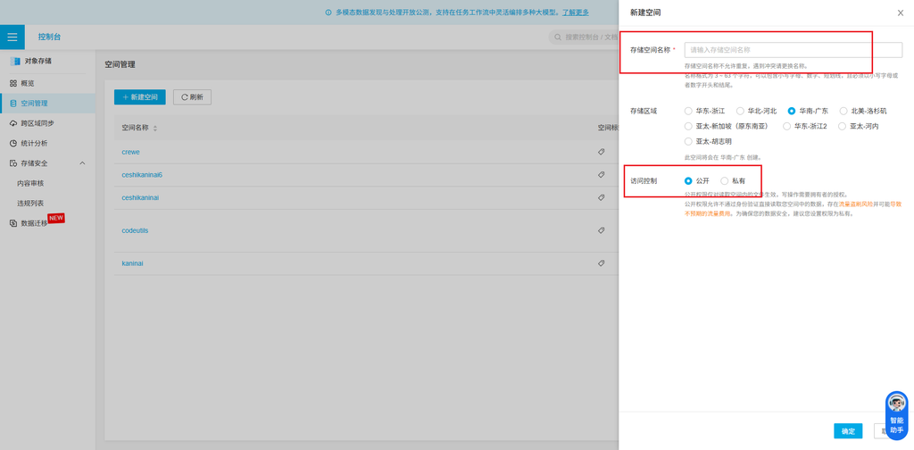914x450 pixels.
Task: Sort by 空间名称 column arrows
Action: [155, 129]
